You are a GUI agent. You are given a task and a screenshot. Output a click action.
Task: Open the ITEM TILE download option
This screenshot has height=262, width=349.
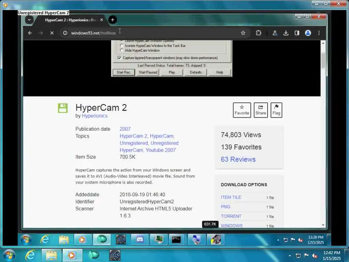tap(231, 197)
